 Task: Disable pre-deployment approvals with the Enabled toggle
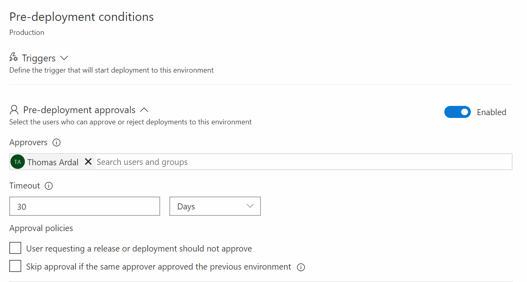(458, 112)
